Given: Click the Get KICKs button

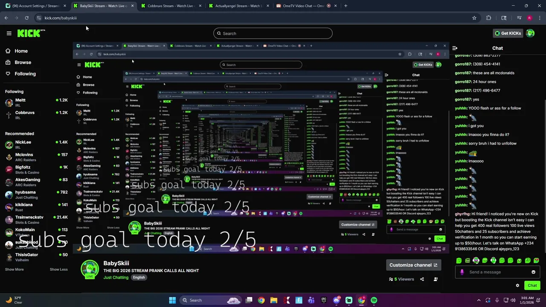Looking at the screenshot, I should [x=508, y=33].
